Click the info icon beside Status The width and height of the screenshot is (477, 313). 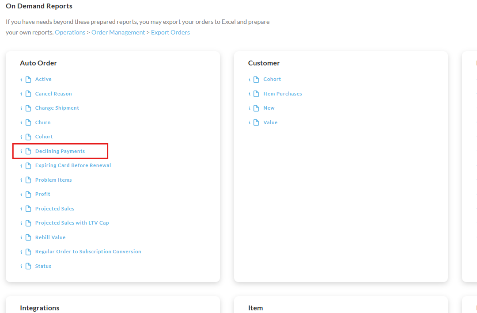pos(21,267)
